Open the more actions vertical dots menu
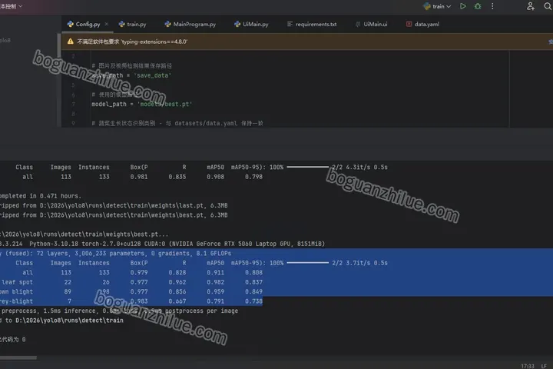This screenshot has width=553, height=369. click(492, 6)
